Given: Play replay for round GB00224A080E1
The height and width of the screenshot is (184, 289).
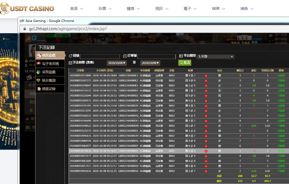Looking at the screenshot, I should [x=206, y=86].
